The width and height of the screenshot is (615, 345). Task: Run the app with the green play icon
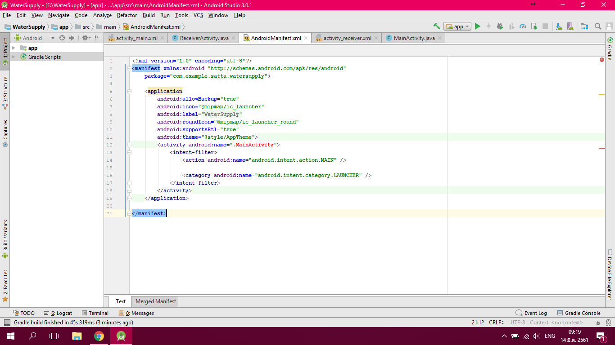click(478, 27)
